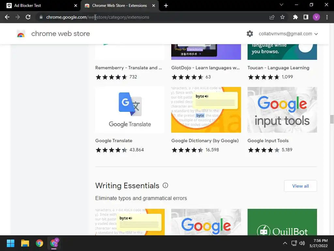Screen dimensions: 334x251
Task: Click Google Translate's 43,864 rating count
Action: pos(137,150)
